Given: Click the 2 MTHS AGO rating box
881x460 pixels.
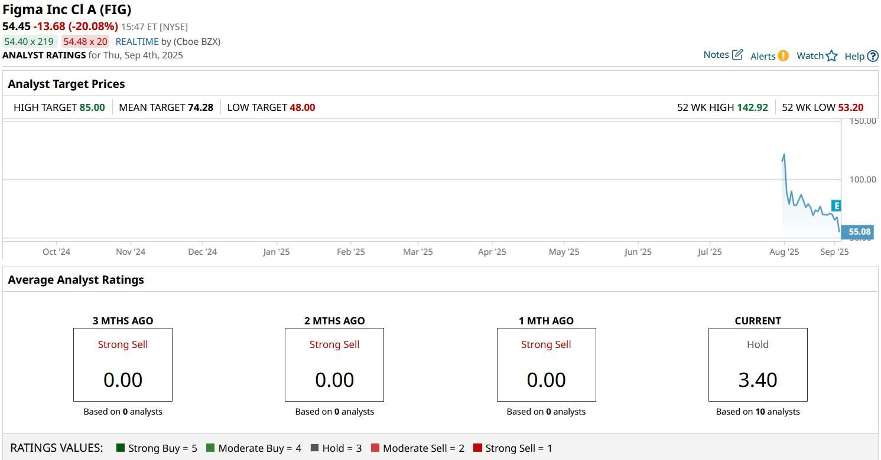Looking at the screenshot, I should (334, 364).
